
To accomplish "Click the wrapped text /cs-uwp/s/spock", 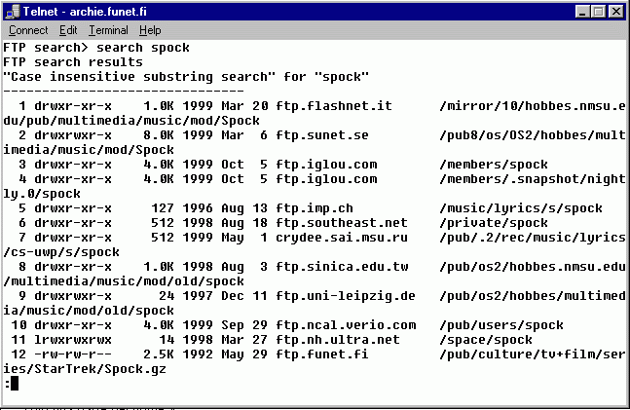I will [x=61, y=252].
